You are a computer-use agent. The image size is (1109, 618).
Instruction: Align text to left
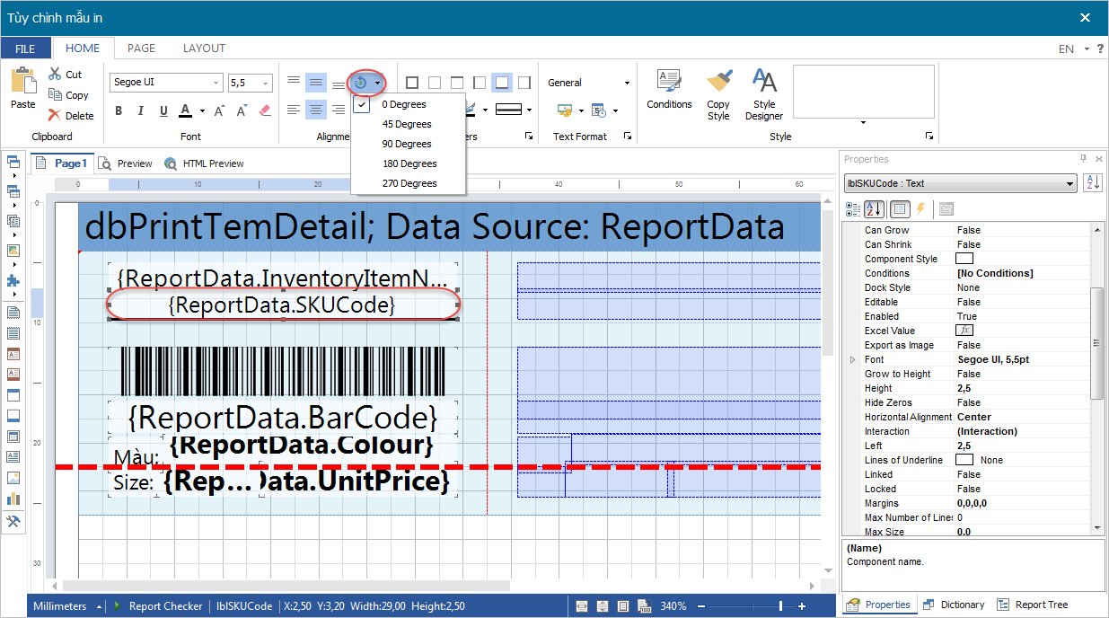(x=294, y=110)
